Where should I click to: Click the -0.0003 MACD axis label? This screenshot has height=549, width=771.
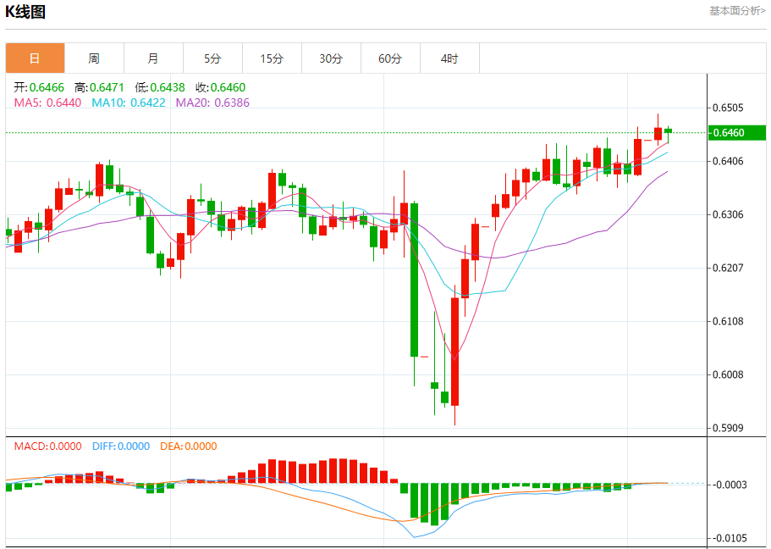(728, 485)
